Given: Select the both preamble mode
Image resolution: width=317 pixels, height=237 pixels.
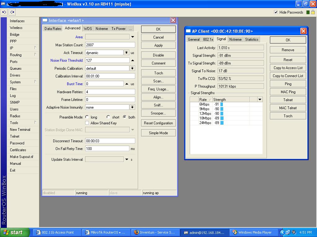Looking at the screenshot, I should [x=124, y=117].
